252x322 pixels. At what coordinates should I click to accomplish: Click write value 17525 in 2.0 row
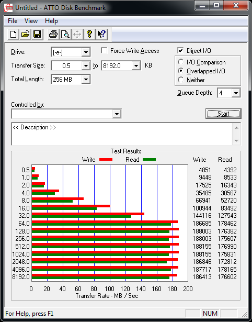click(x=203, y=185)
